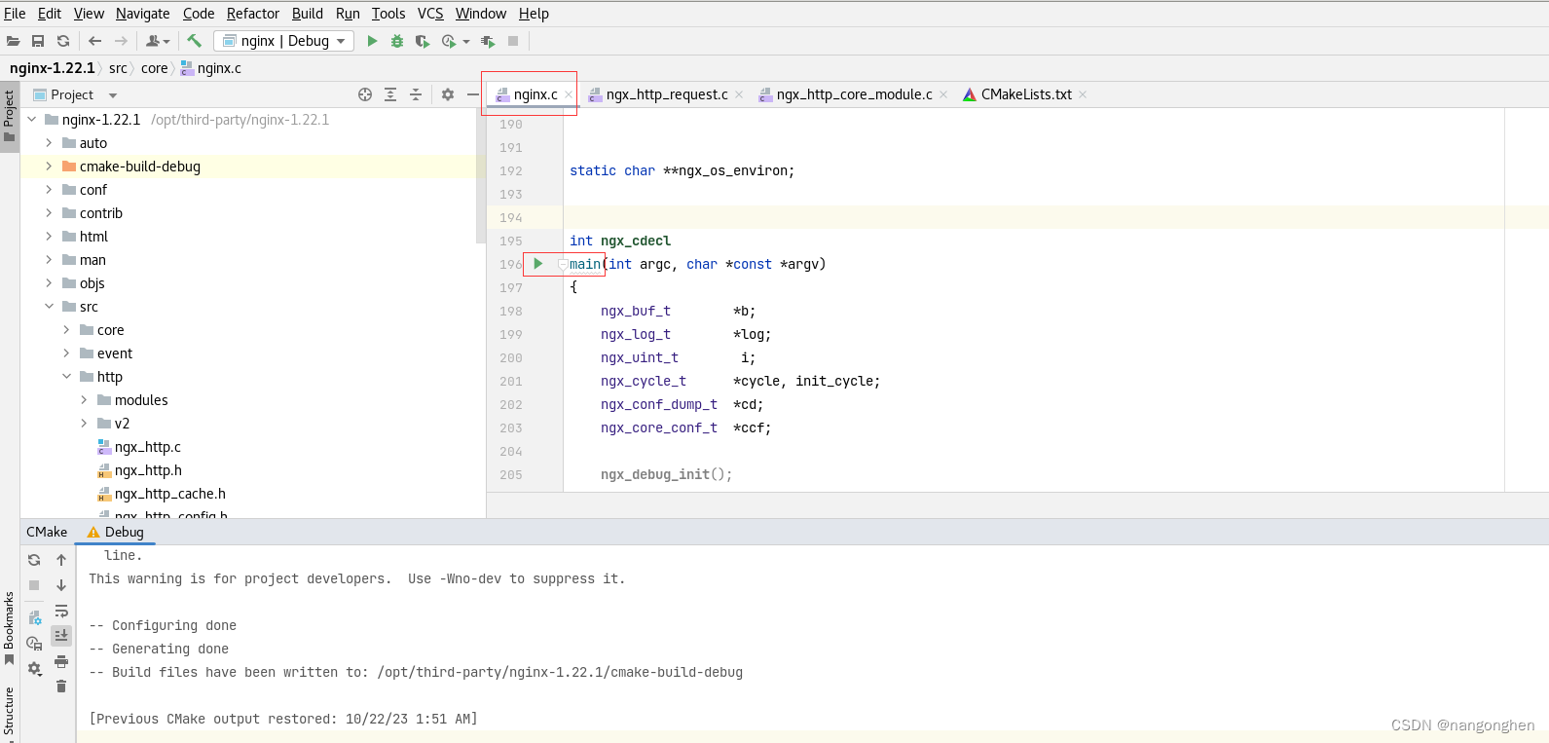Click the core breadcrumb
1549x743 pixels.
(154, 68)
